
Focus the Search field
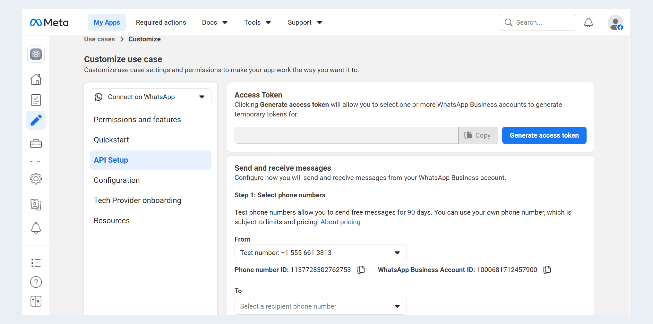pyautogui.click(x=537, y=22)
